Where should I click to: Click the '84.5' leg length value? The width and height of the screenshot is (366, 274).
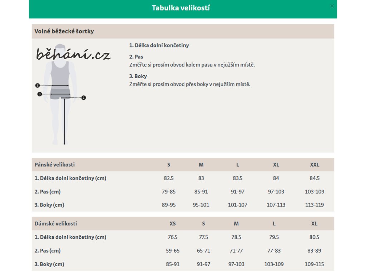(x=315, y=178)
